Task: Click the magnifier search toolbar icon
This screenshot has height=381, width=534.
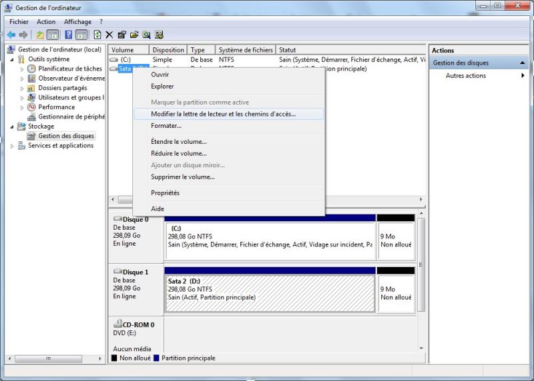Action: [x=146, y=35]
